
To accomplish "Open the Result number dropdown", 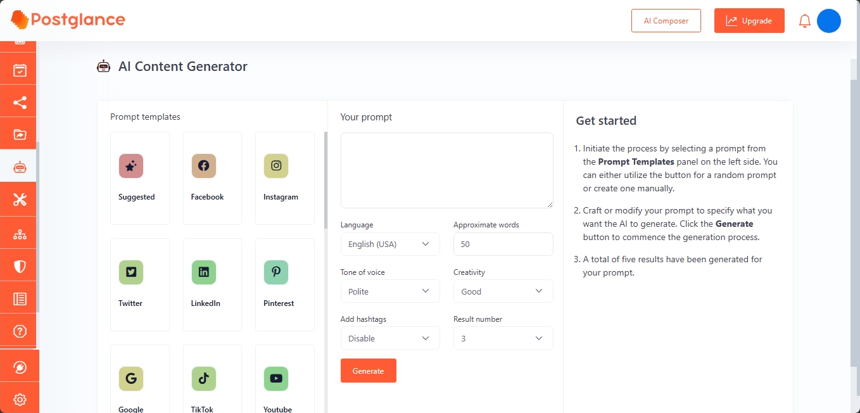I will [x=503, y=338].
